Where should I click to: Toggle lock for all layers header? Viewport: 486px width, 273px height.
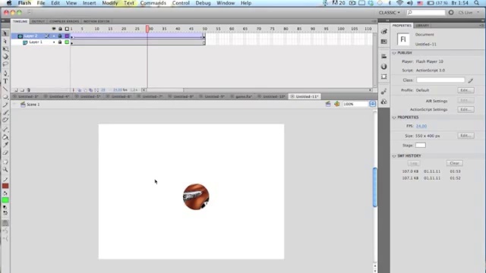point(60,29)
